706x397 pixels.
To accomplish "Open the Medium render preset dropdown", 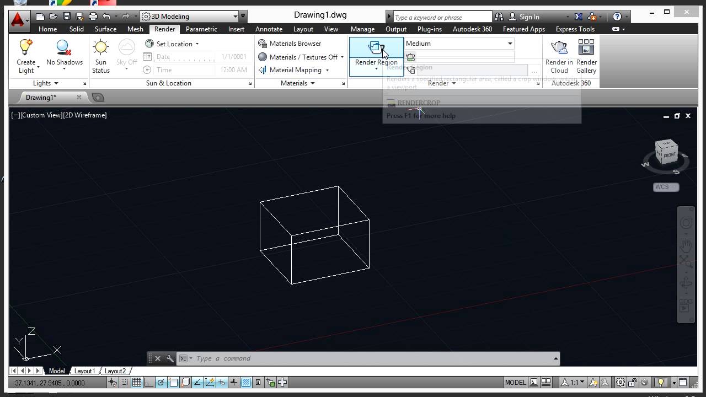I will tap(459, 44).
